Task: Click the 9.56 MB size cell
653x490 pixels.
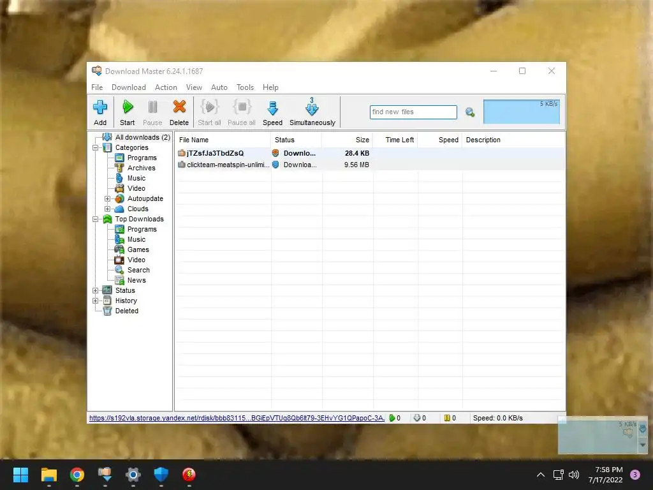Action: [x=356, y=165]
